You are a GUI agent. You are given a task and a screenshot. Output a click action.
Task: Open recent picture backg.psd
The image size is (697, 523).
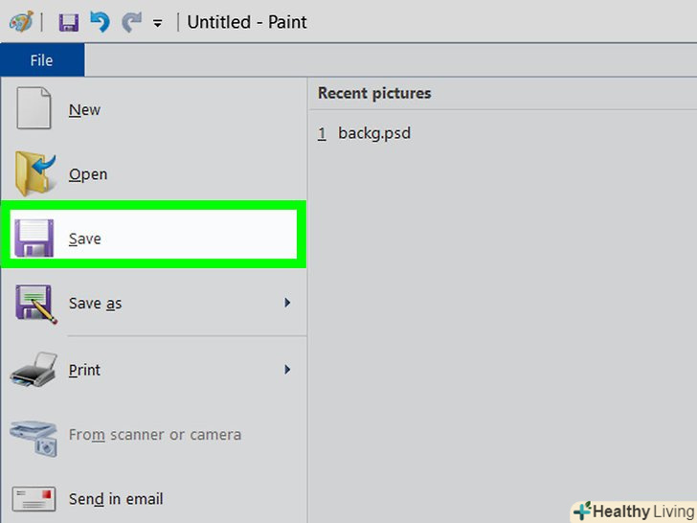[x=373, y=133]
